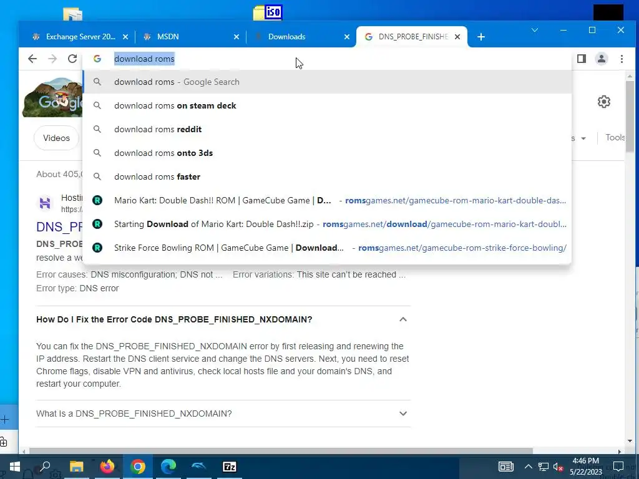Close the Downloads tab
This screenshot has height=479, width=639.
(x=347, y=37)
